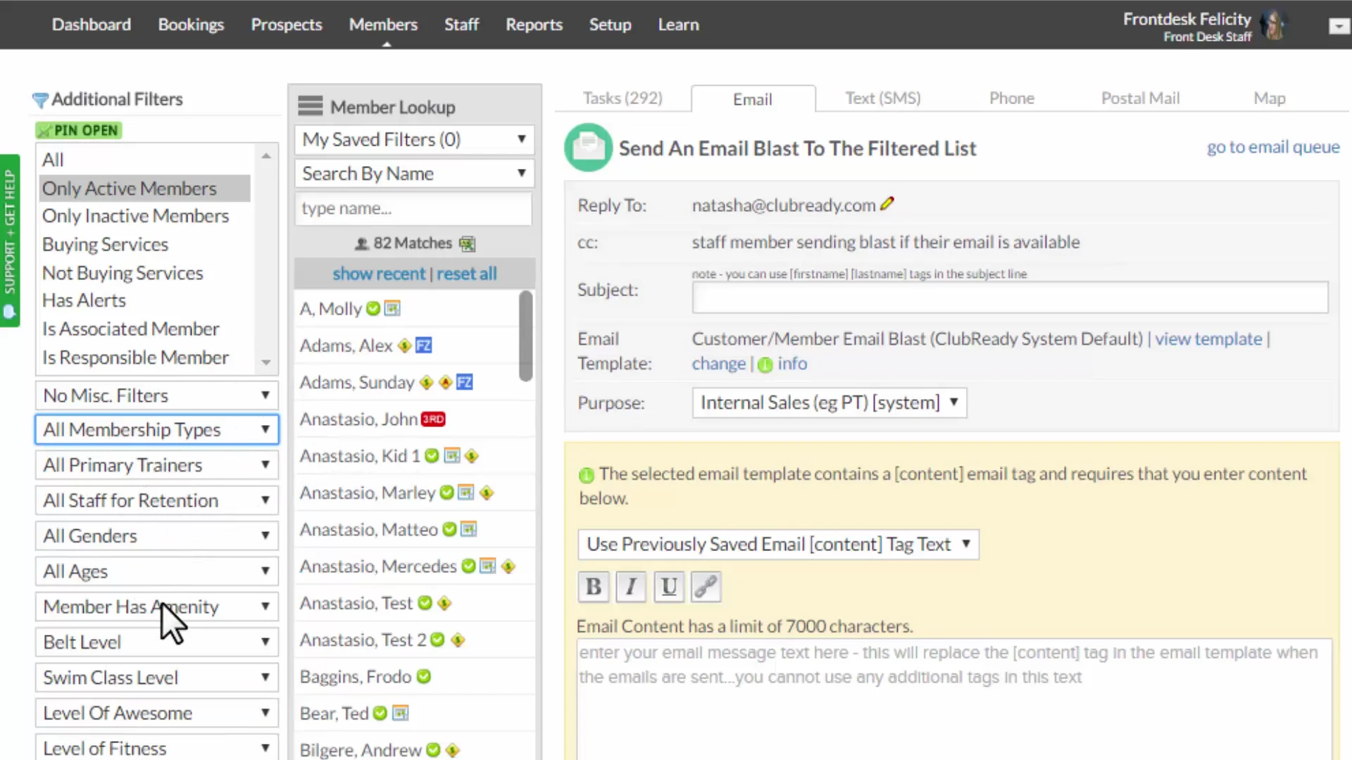Toggle the PIN OPEN filters button

coord(79,130)
